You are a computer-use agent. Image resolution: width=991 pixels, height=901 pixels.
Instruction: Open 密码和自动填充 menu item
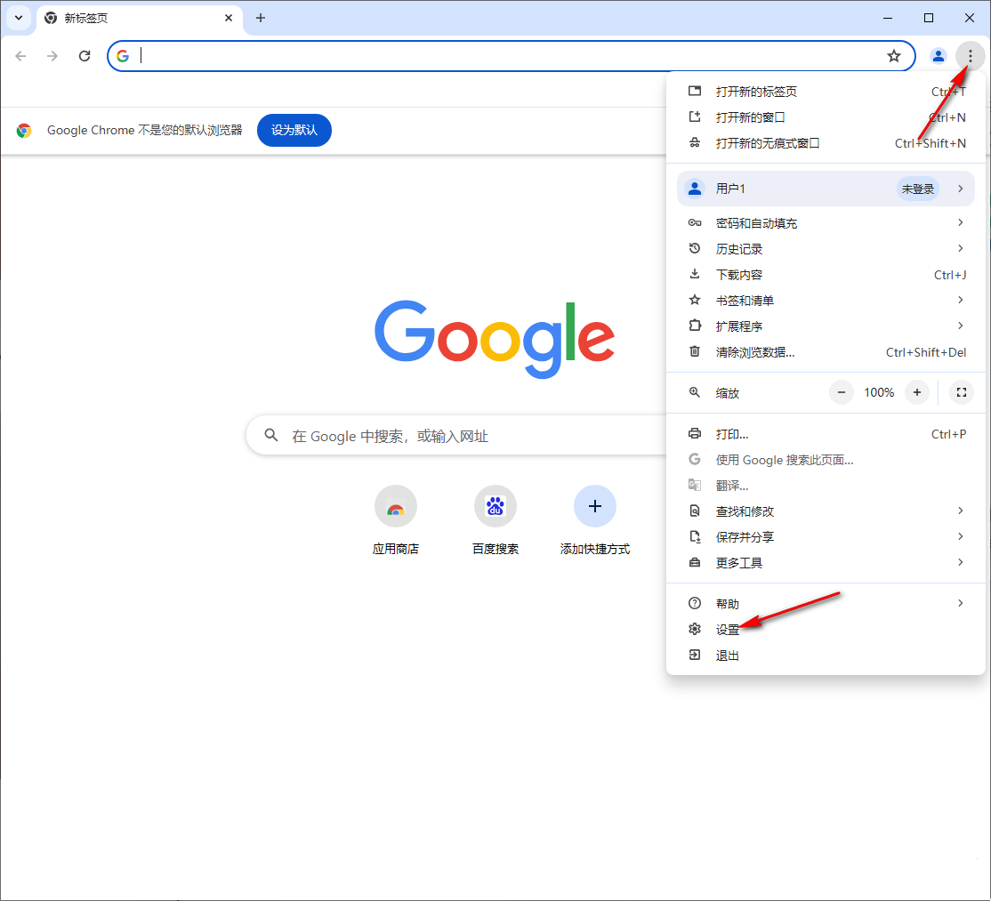826,223
